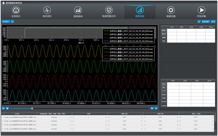Click the 文件导入 file import button

pos(6,22)
